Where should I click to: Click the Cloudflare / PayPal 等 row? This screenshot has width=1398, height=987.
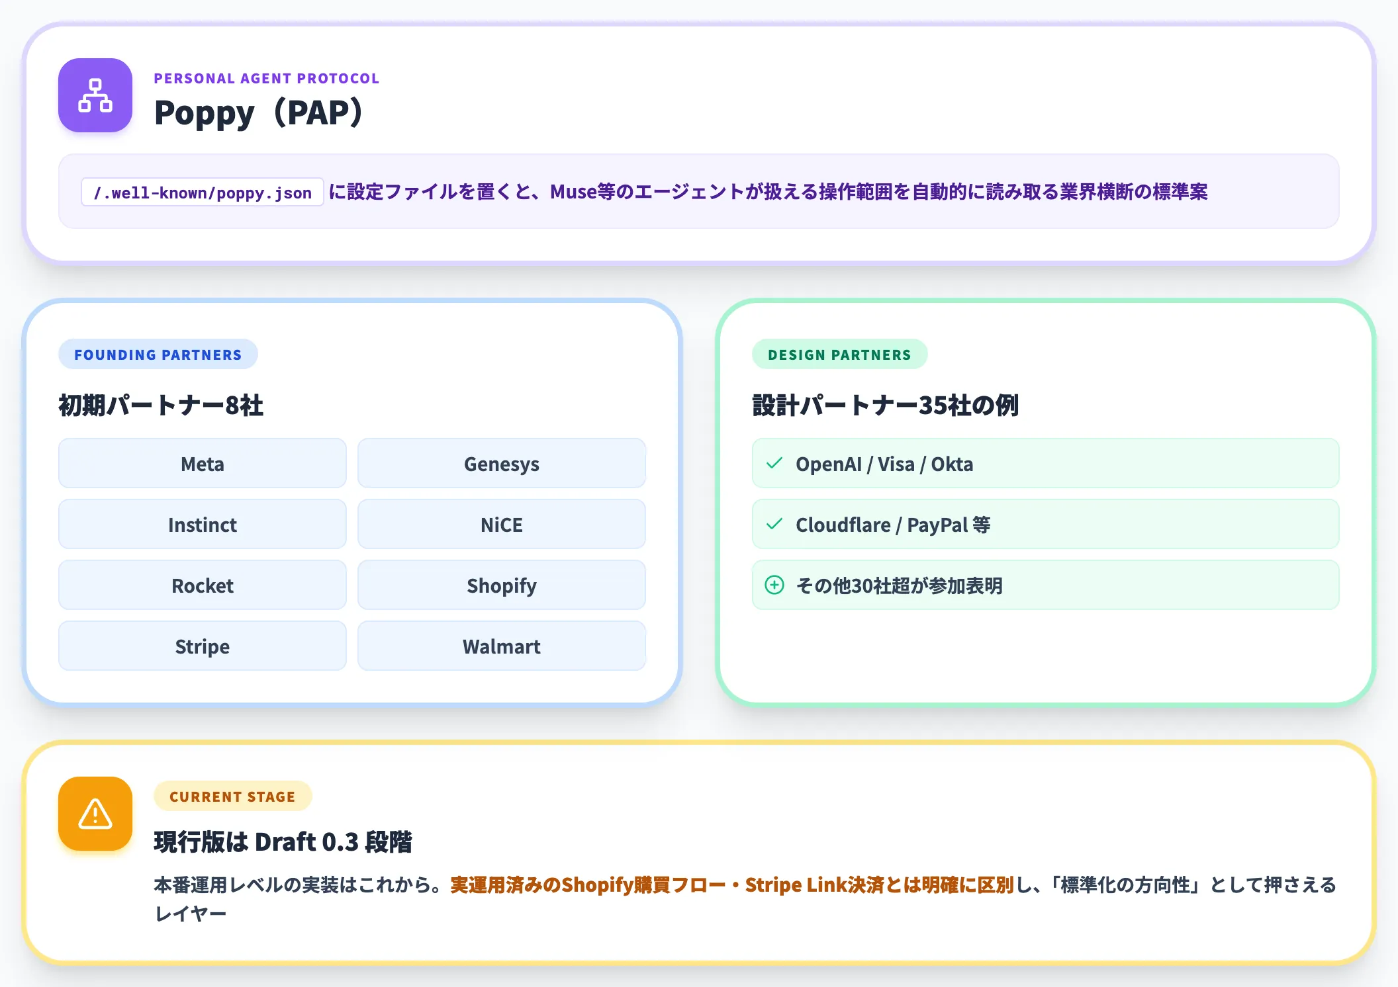(x=1046, y=524)
